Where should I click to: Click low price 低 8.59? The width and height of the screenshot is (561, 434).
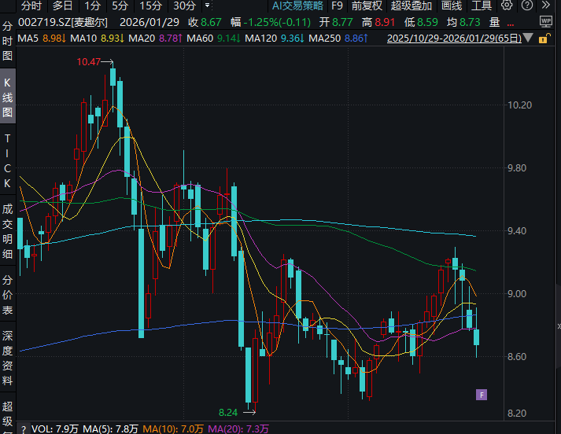[x=421, y=23]
